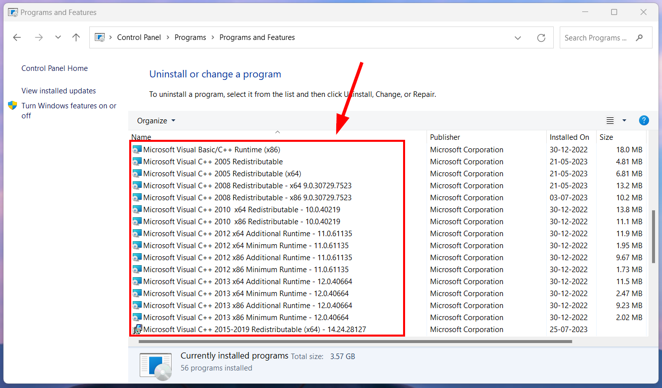Click the 1.95 MB size cell

(x=629, y=245)
